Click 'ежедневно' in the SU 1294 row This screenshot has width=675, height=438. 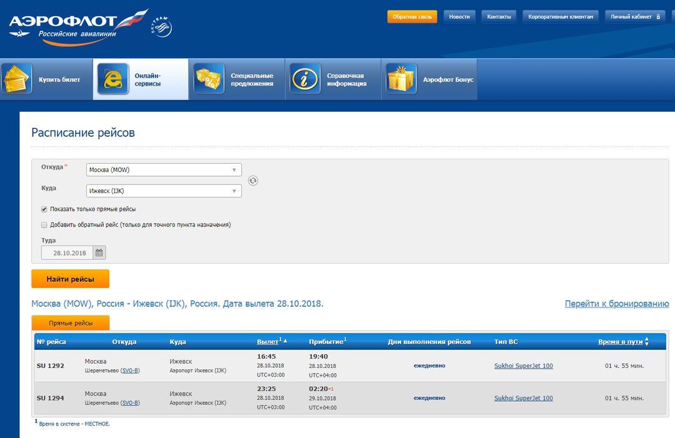point(429,398)
